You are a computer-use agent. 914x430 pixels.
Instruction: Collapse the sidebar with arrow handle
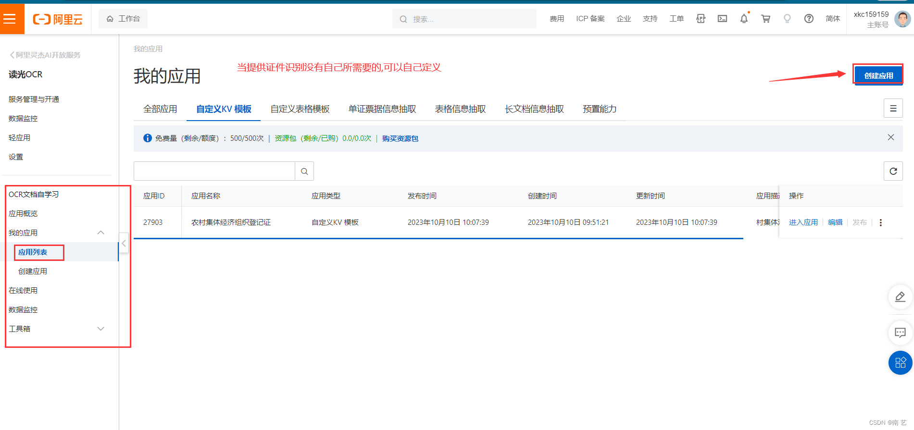coord(124,244)
